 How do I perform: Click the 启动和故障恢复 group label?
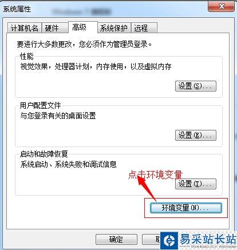click(44, 154)
